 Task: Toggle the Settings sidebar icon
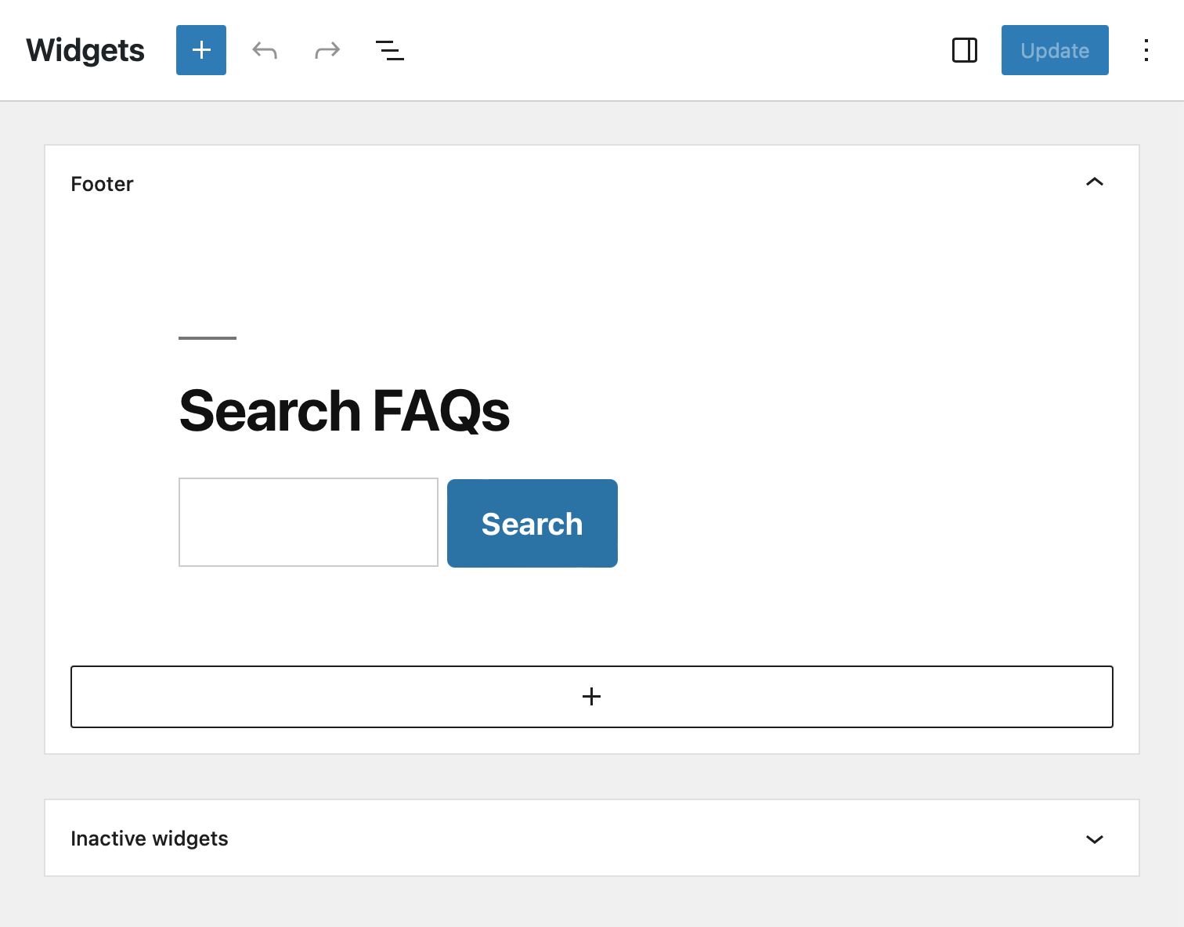(964, 51)
